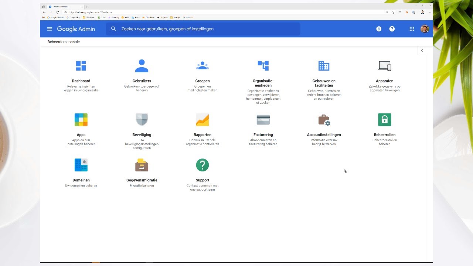Open the Beveiliging shield icon
The image size is (473, 266).
[x=142, y=120]
